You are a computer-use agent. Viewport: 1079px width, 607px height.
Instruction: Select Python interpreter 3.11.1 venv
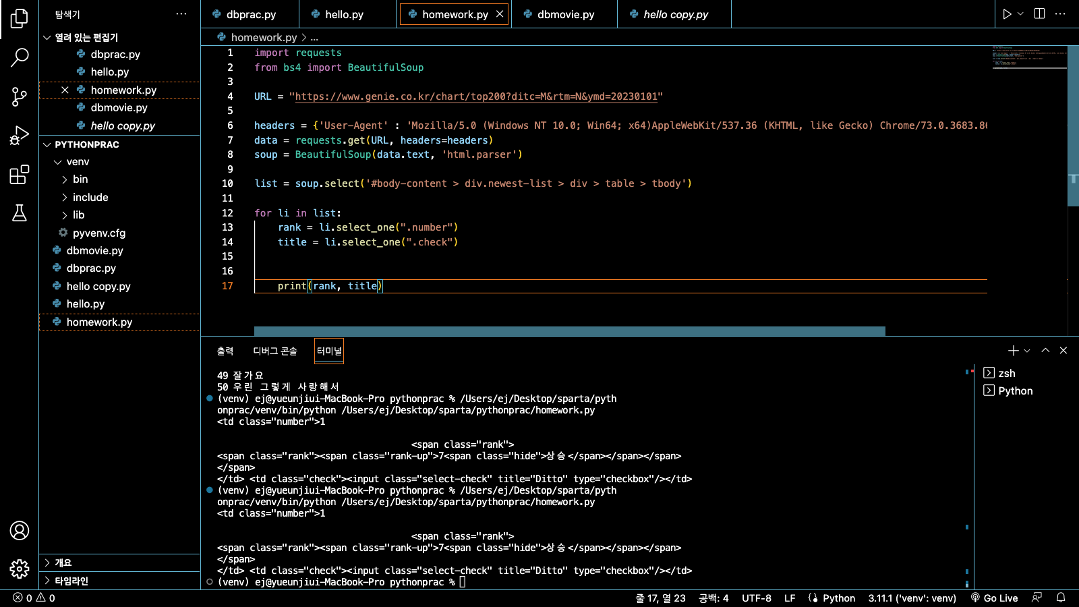point(912,598)
